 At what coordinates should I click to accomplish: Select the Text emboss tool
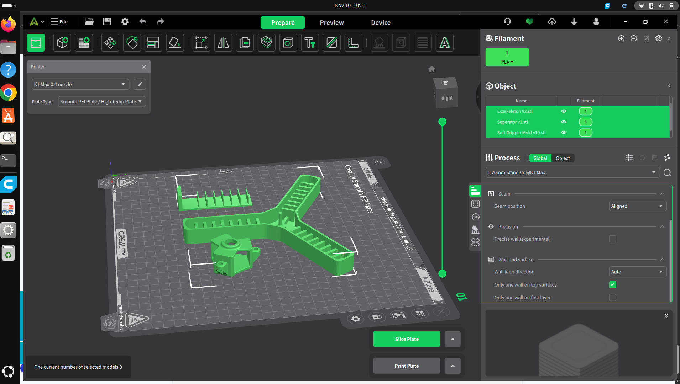click(310, 43)
